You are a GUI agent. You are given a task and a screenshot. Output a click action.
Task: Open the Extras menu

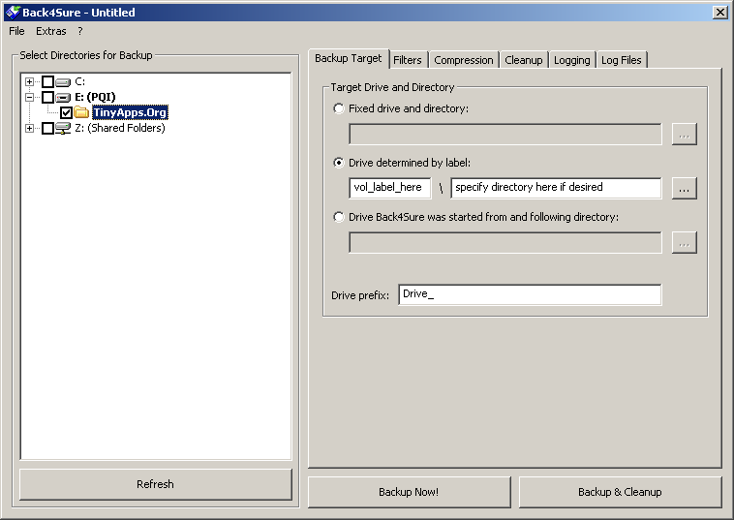point(51,31)
